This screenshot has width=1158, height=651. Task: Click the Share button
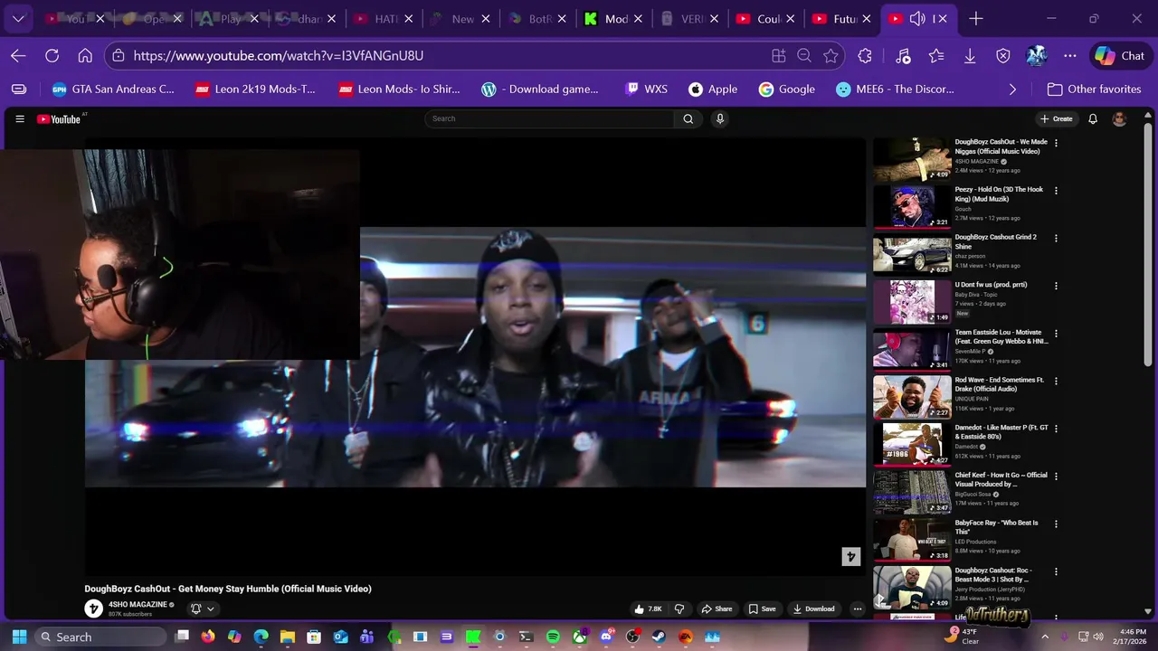click(x=717, y=609)
